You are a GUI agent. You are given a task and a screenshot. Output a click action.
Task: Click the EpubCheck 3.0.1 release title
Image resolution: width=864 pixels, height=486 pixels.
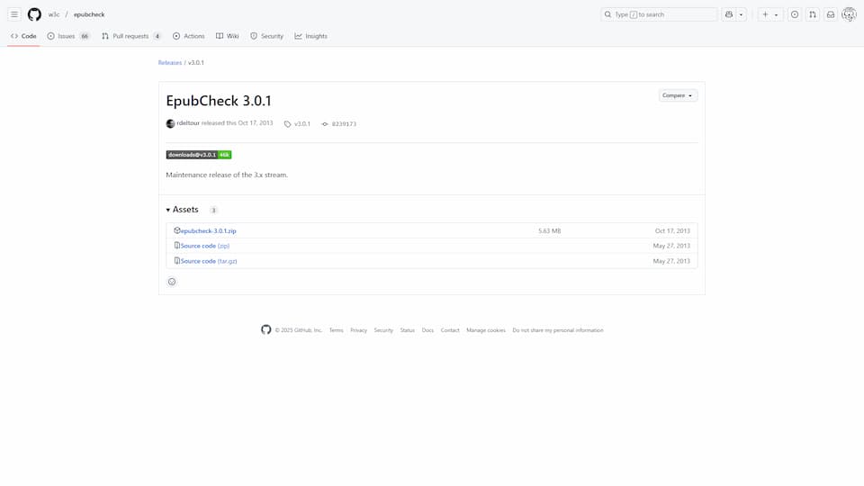(x=219, y=101)
